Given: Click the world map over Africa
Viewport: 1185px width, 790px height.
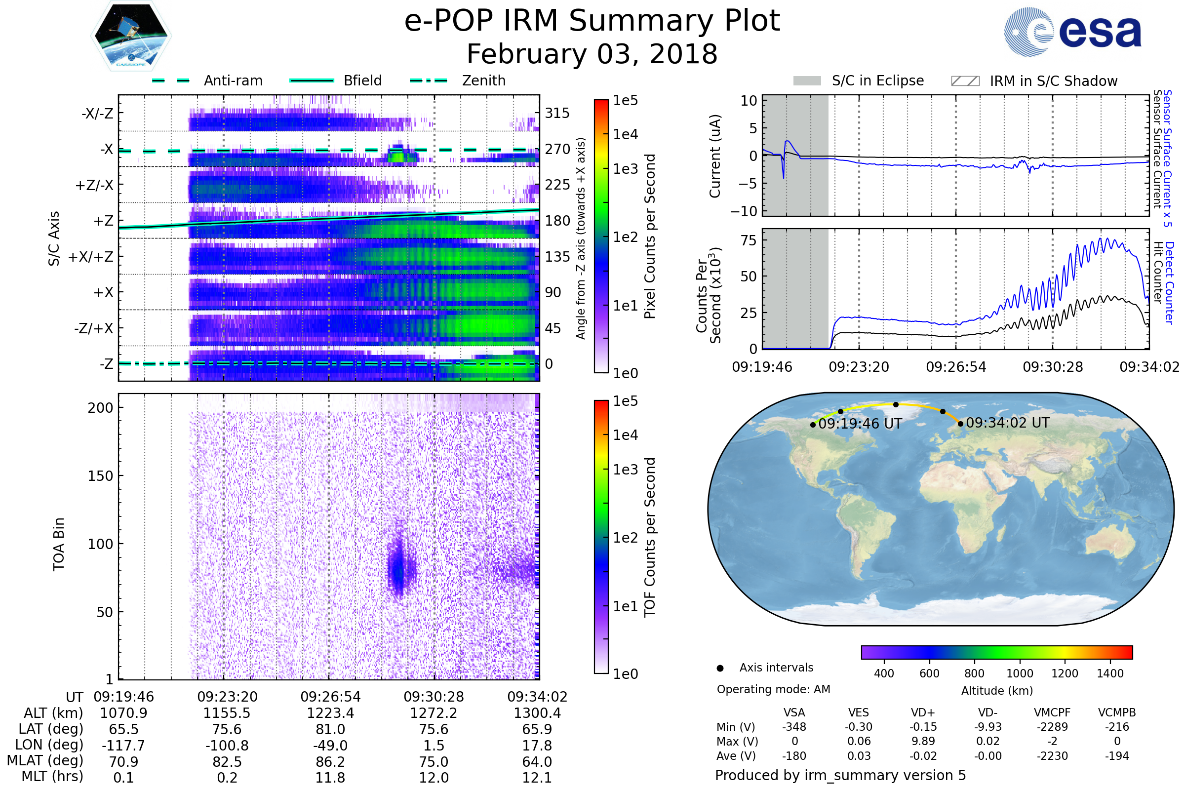Looking at the screenshot, I should click(962, 499).
